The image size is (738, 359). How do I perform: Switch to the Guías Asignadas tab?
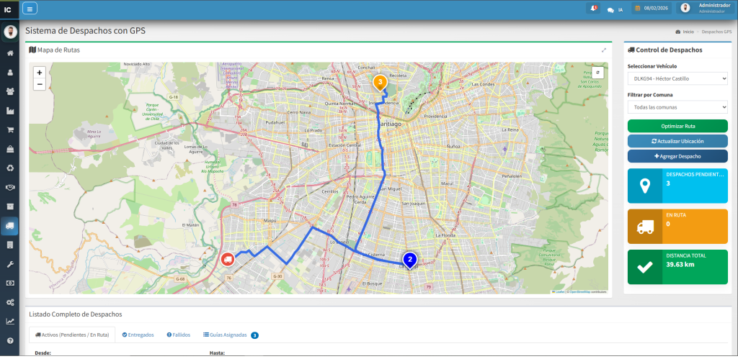pos(227,335)
